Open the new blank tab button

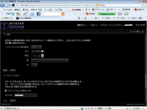click(x=61, y=18)
